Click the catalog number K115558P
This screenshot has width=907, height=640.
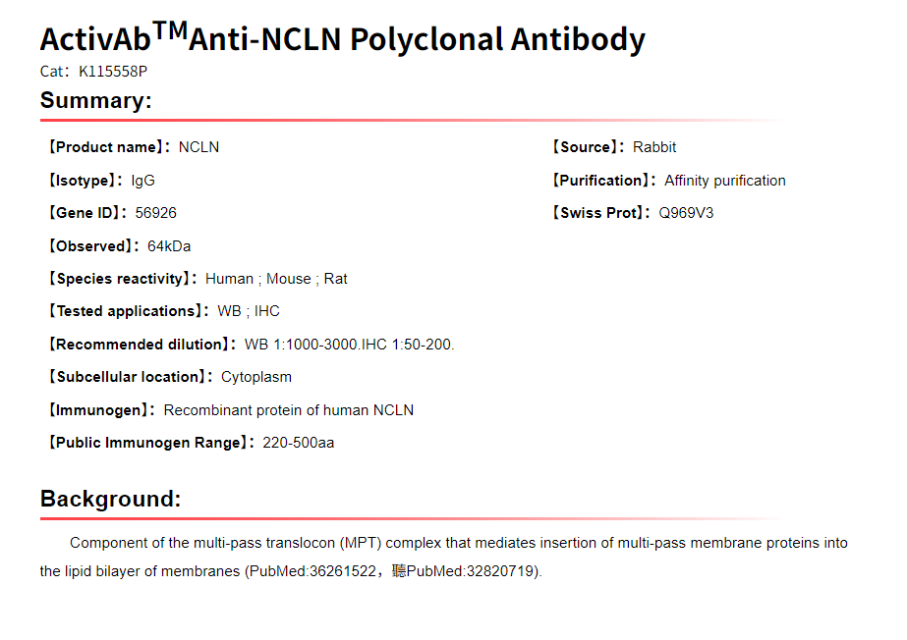113,72
